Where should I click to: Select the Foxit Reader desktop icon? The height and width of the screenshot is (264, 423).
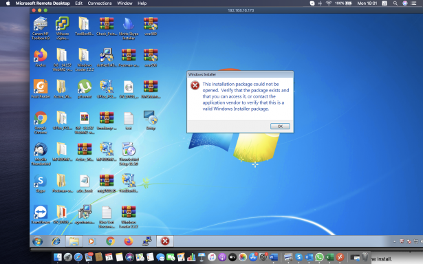click(x=41, y=89)
